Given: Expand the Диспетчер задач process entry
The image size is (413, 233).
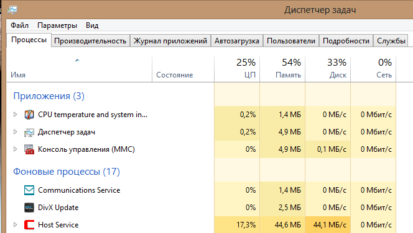Looking at the screenshot, I should pyautogui.click(x=16, y=132).
